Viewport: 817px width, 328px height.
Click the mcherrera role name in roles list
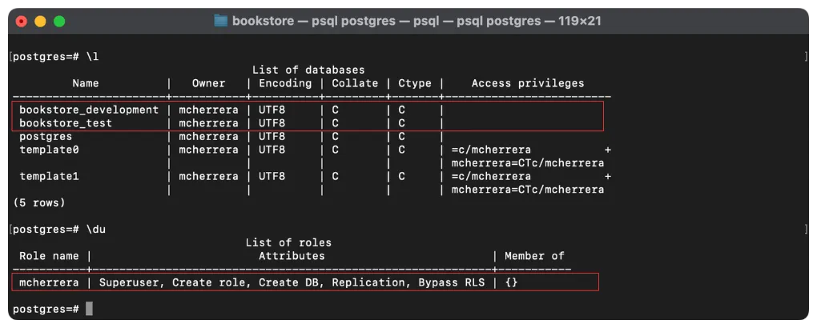pos(49,282)
